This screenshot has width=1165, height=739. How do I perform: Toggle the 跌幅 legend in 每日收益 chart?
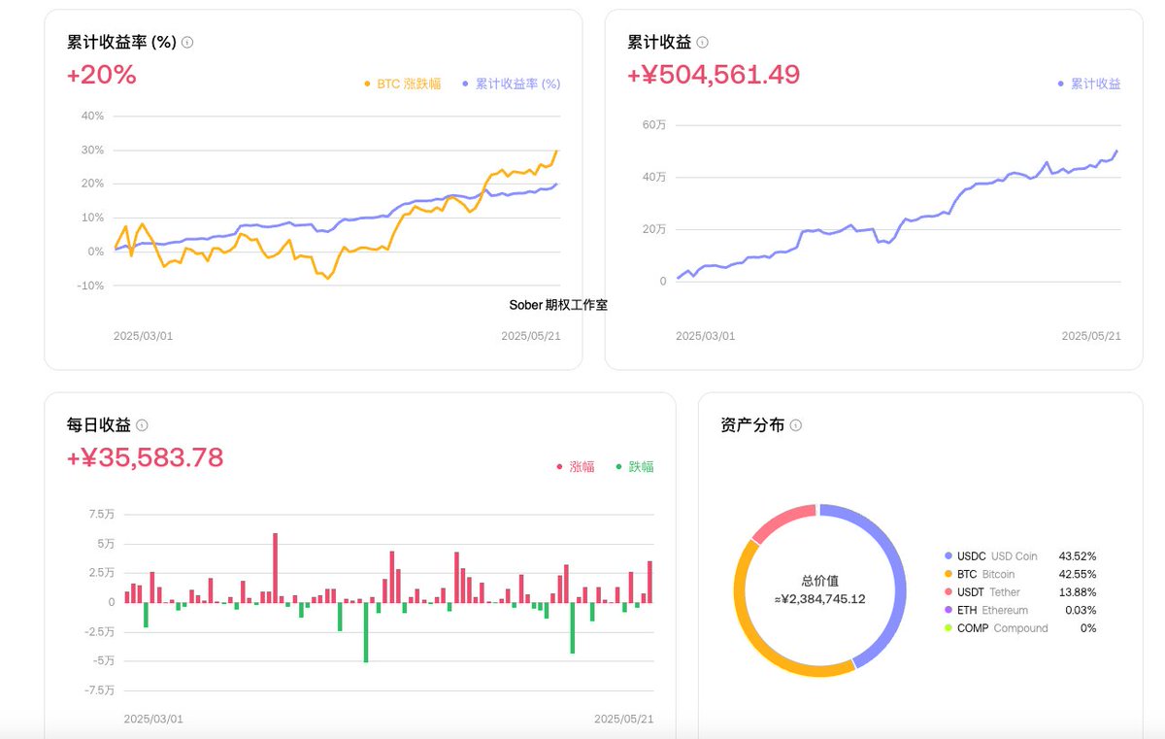637,466
